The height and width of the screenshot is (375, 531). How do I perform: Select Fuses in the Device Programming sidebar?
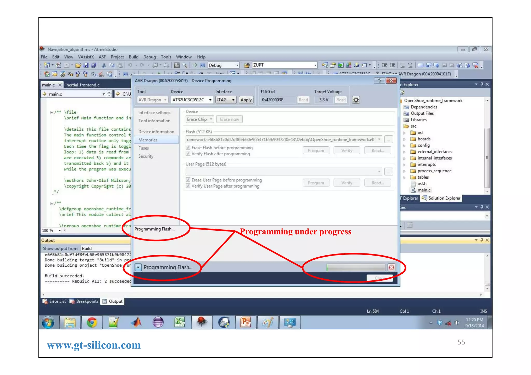coord(144,148)
